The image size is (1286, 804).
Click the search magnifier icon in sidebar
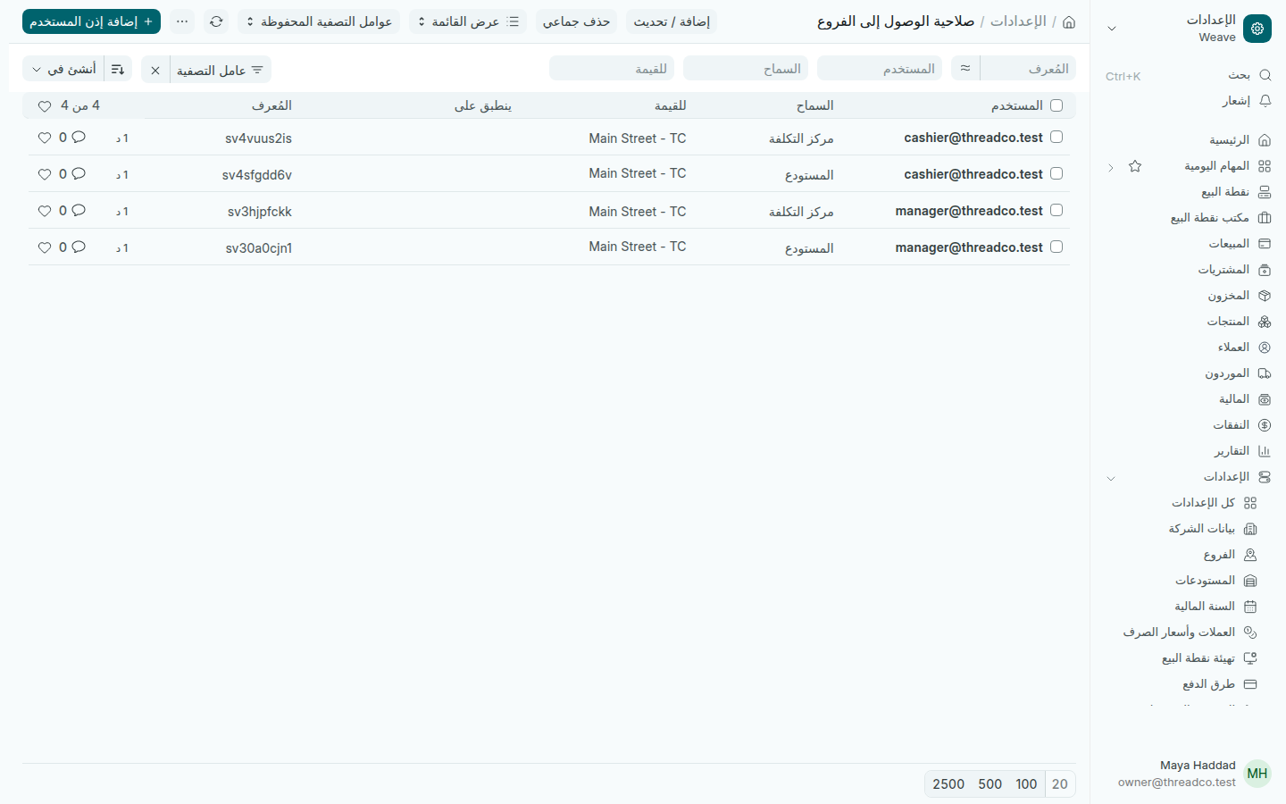(x=1265, y=75)
